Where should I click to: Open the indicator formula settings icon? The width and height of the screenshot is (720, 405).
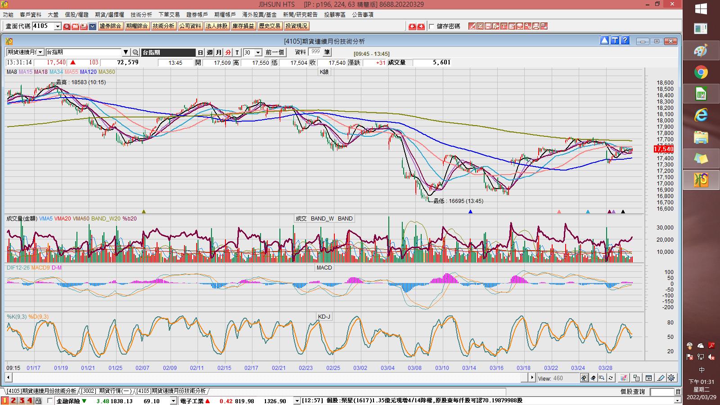coord(624,378)
